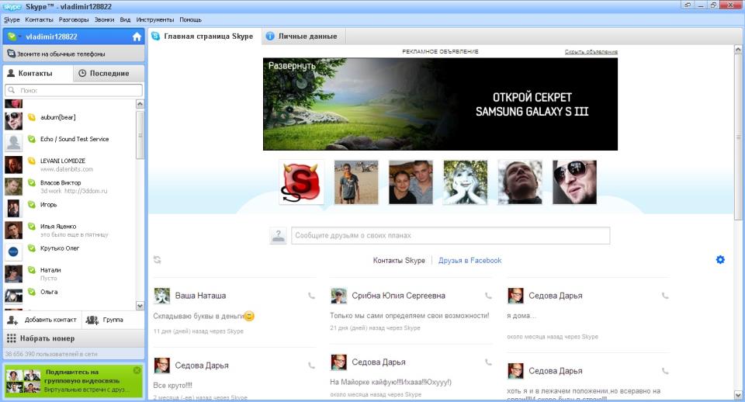Viewport: 745px width, 402px height.
Task: Click the Добавить контакт button
Action: [42, 320]
